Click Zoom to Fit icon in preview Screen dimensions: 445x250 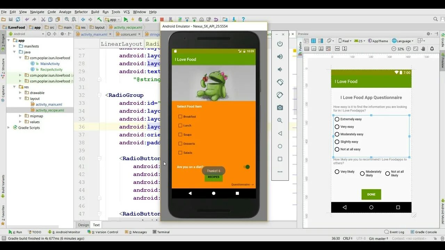click(416, 49)
